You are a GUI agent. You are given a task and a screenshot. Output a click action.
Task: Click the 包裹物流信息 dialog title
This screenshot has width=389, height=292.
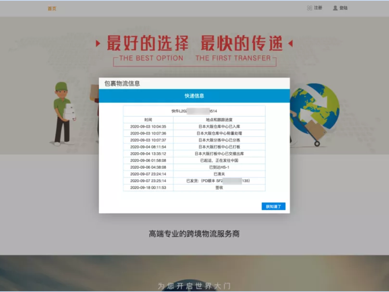coord(122,83)
